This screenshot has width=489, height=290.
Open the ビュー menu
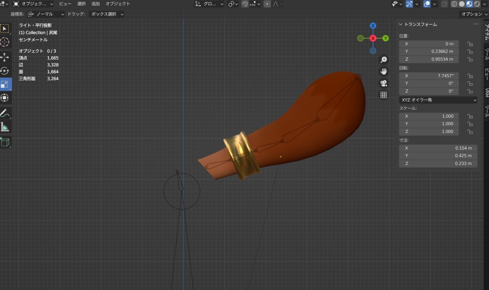coord(65,4)
